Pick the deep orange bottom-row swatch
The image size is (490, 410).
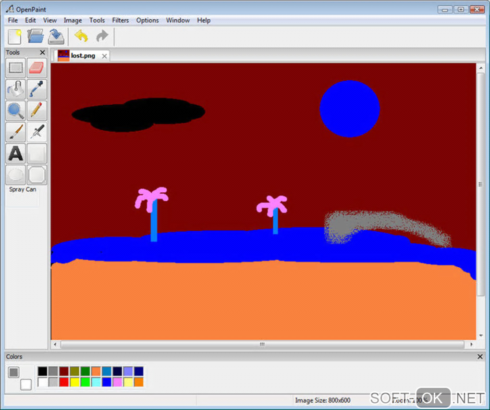tap(139, 382)
